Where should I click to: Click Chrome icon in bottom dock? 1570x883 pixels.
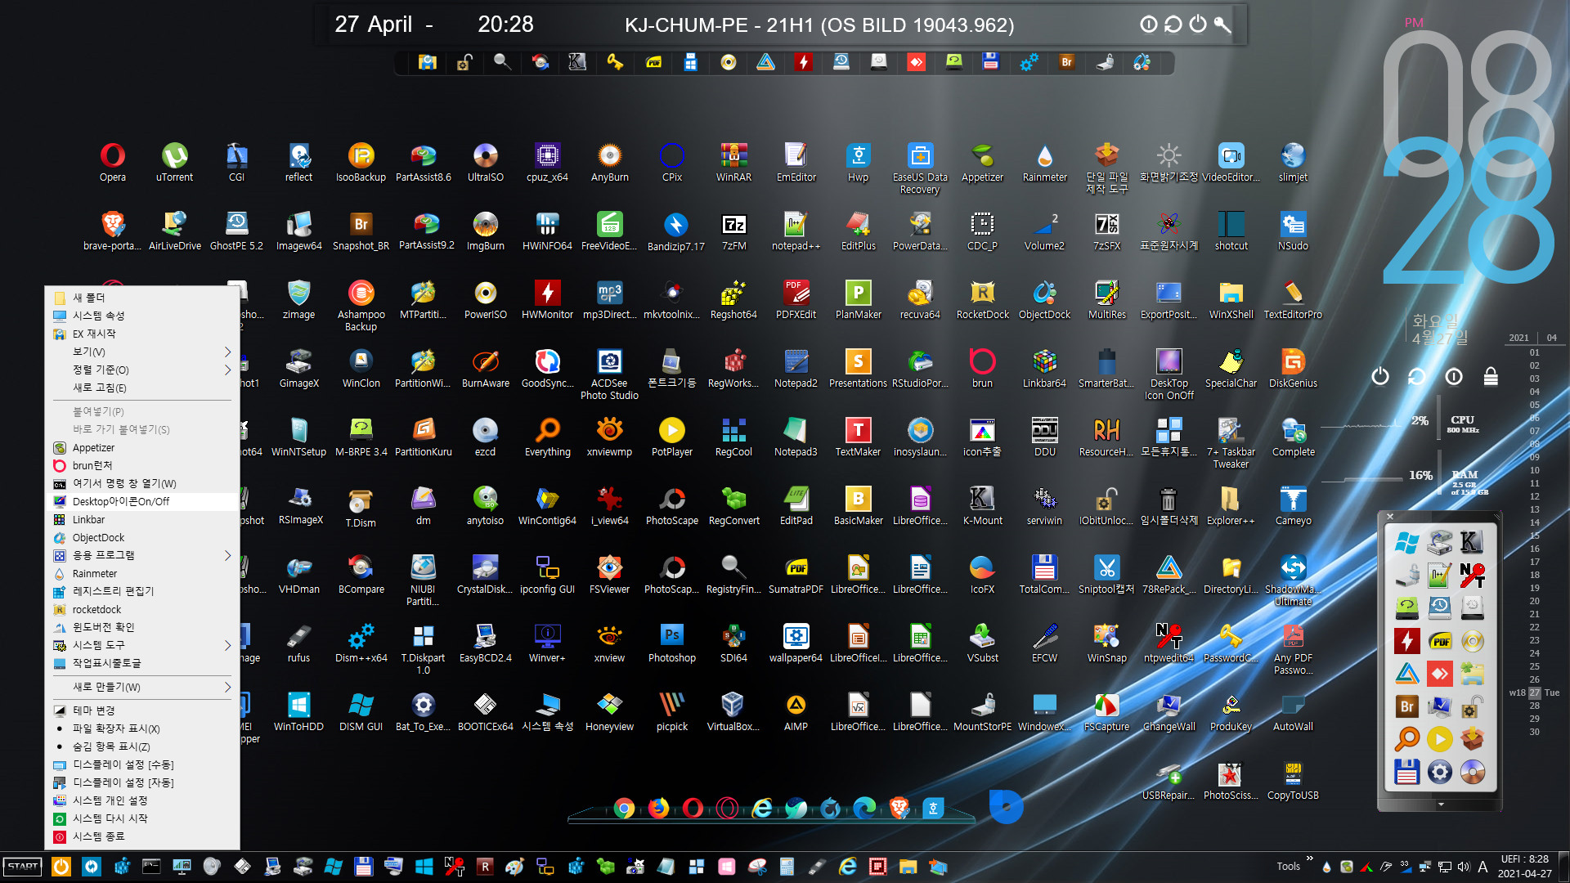(624, 808)
